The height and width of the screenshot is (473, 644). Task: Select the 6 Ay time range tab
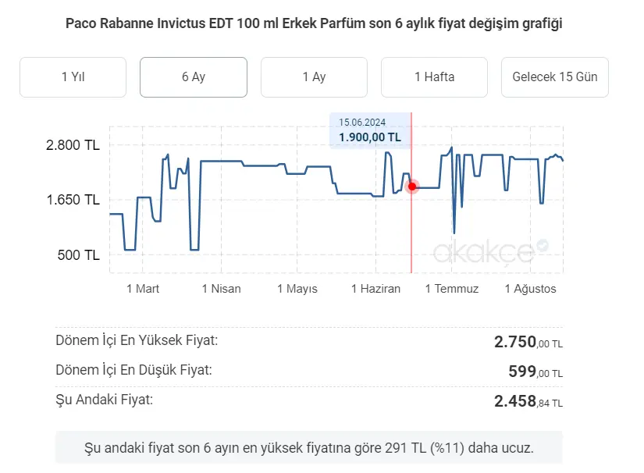(x=194, y=77)
